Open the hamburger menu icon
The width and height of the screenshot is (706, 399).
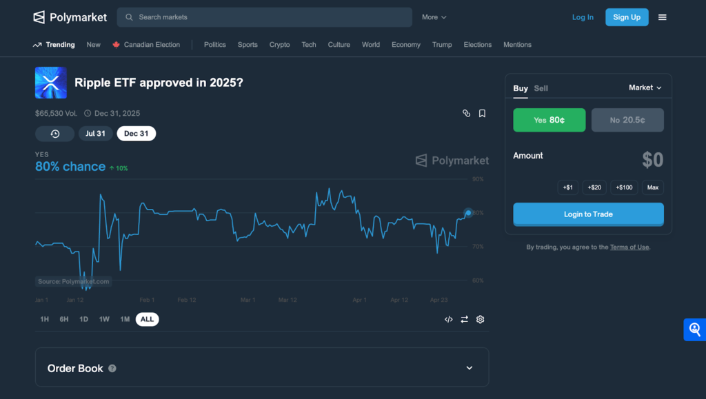[x=663, y=17]
